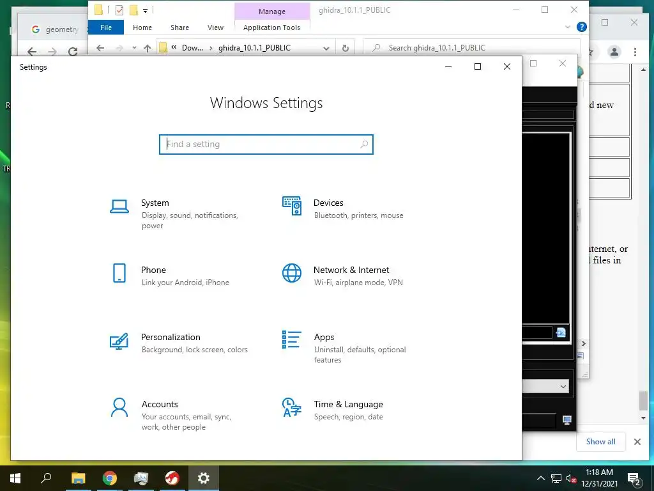Refresh the ghidra_10.1.1_PUBLIC folder view
The height and width of the screenshot is (491, 654).
click(346, 48)
